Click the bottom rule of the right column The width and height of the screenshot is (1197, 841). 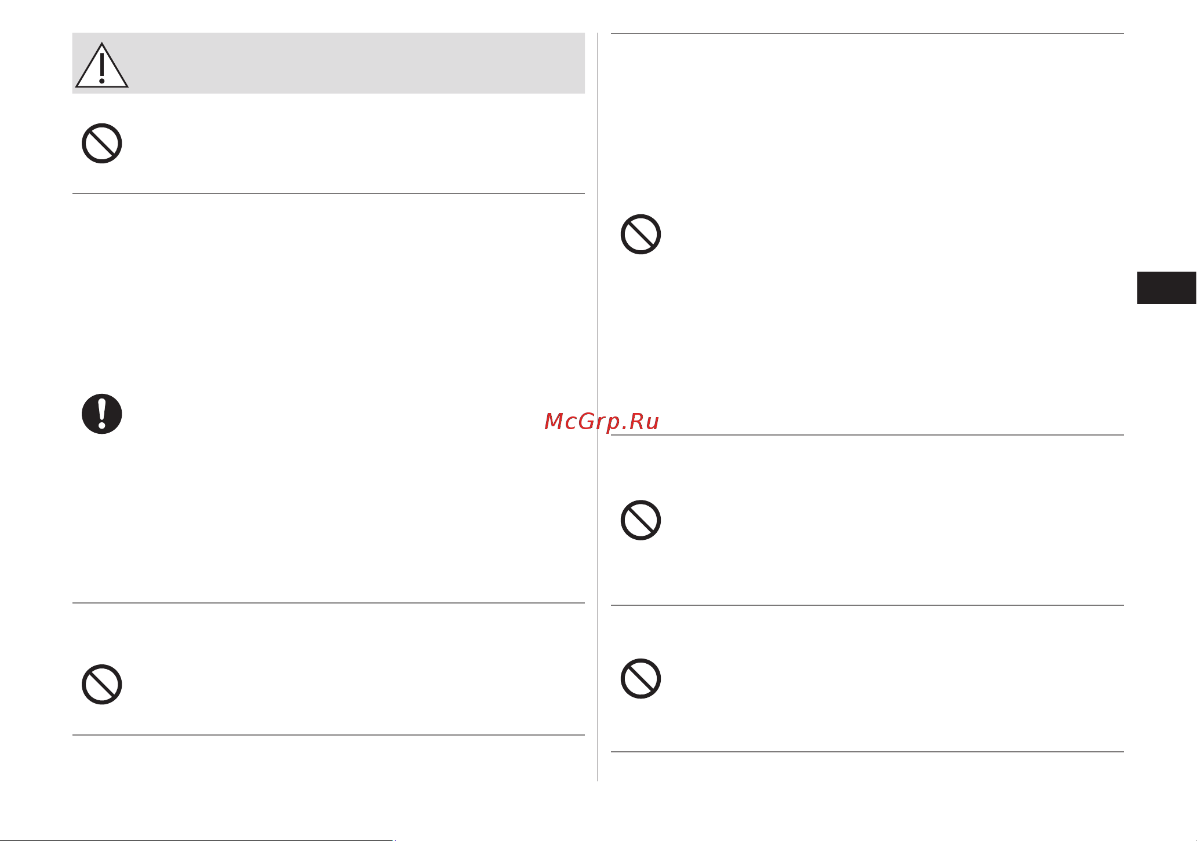click(867, 752)
